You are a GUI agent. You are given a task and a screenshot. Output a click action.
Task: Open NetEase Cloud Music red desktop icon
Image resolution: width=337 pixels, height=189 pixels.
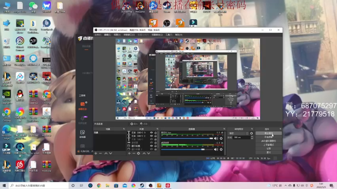[x=20, y=166]
